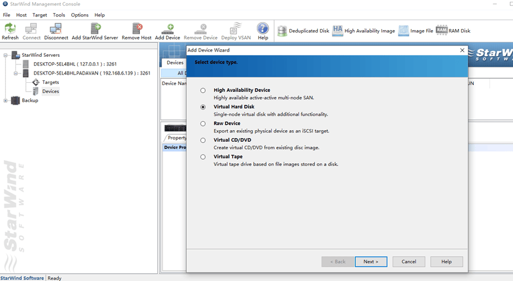The image size is (513, 281).
Task: Open the Host menu
Action: coord(21,15)
